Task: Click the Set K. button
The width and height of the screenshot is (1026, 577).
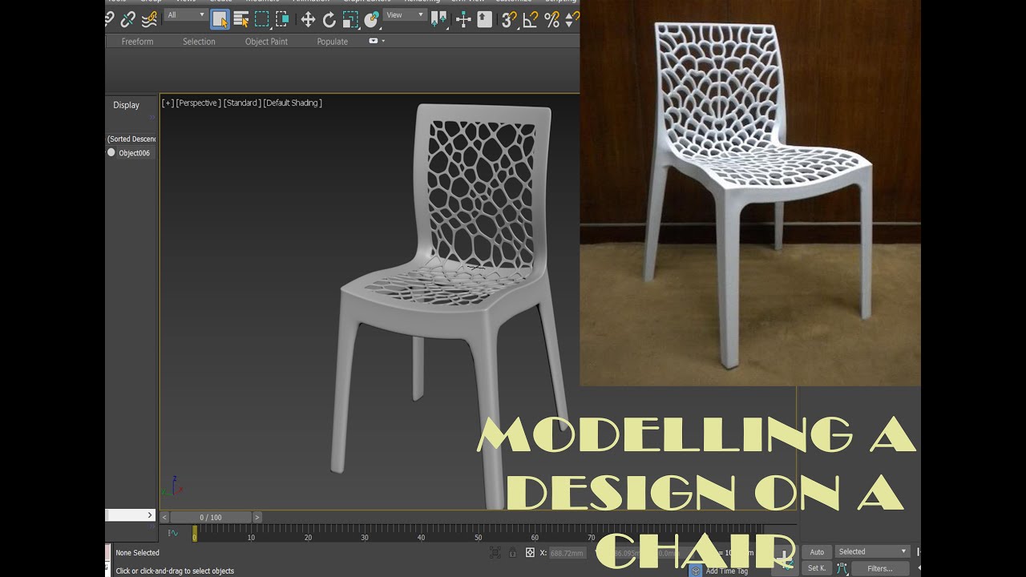Action: (x=817, y=568)
